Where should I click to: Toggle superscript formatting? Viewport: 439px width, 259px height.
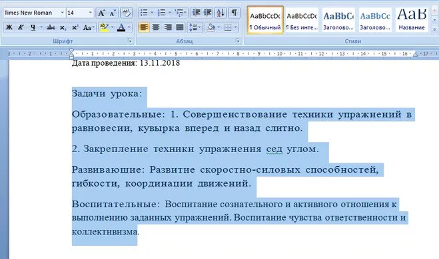75,27
